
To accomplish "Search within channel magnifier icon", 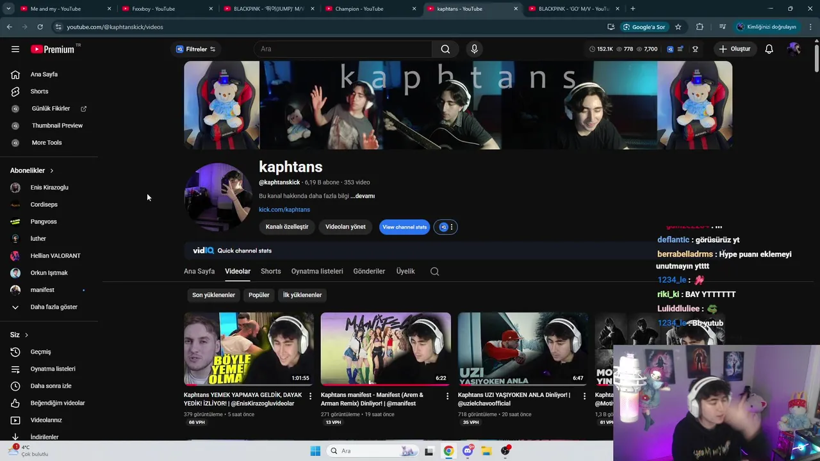I will tap(434, 271).
